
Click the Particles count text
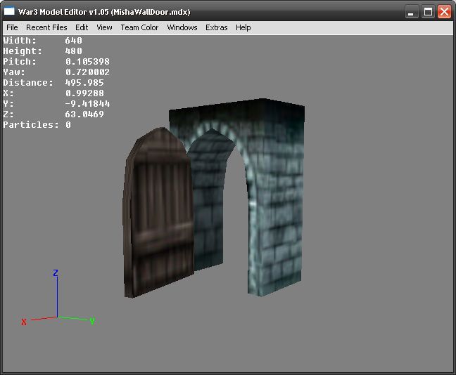[37, 125]
